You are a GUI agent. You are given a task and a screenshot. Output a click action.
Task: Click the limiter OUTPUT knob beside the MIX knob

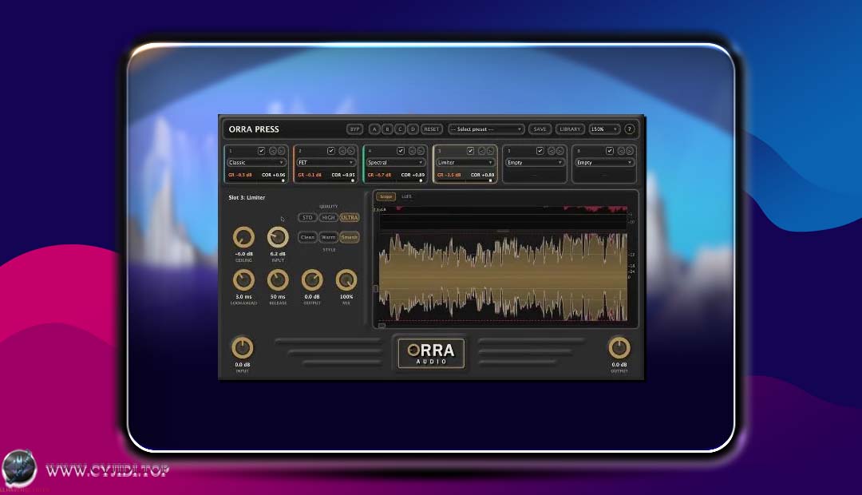(312, 280)
